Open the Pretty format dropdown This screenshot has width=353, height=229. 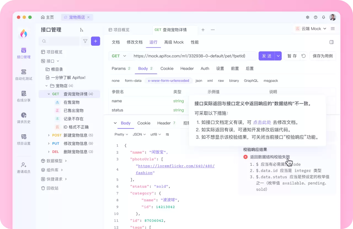121,134
